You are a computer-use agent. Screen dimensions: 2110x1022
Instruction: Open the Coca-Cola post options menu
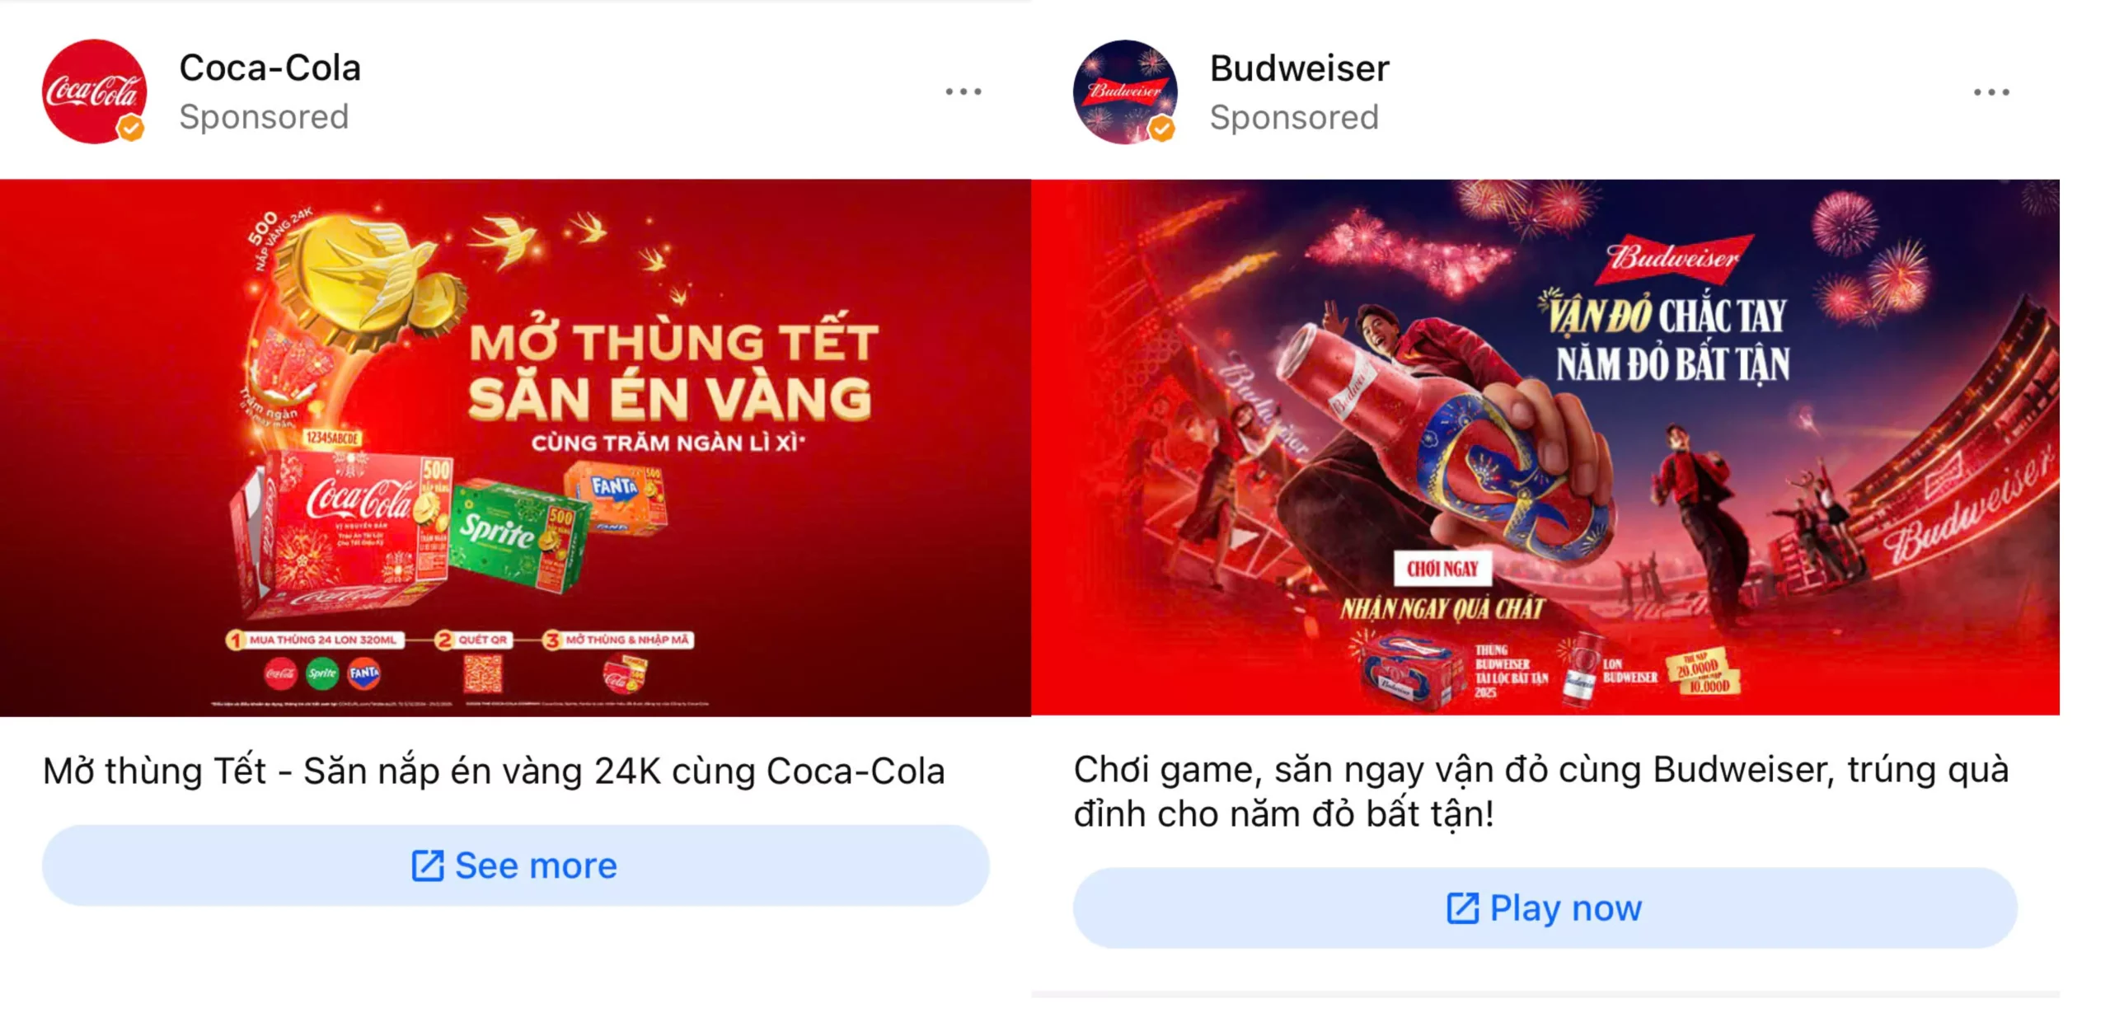click(x=963, y=91)
